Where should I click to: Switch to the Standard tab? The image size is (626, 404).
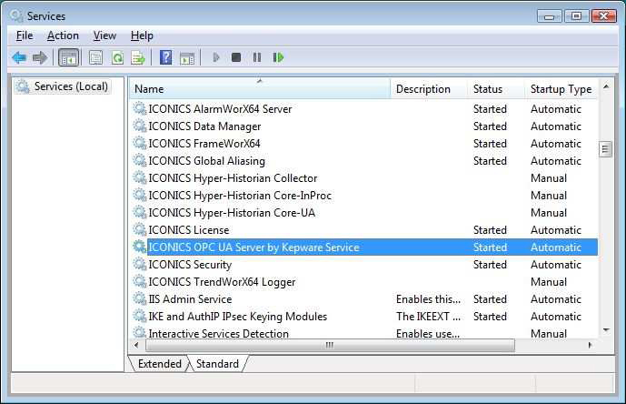[x=217, y=364]
